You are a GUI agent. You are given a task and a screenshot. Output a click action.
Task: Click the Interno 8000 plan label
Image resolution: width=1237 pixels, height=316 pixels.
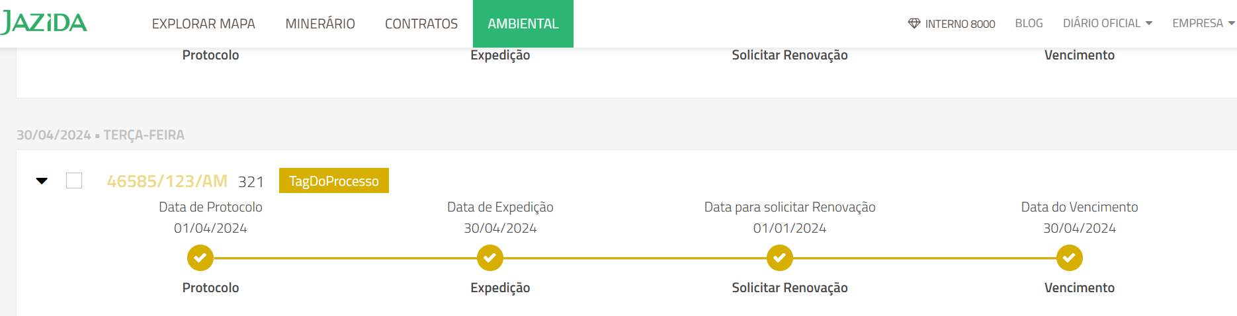click(x=960, y=24)
